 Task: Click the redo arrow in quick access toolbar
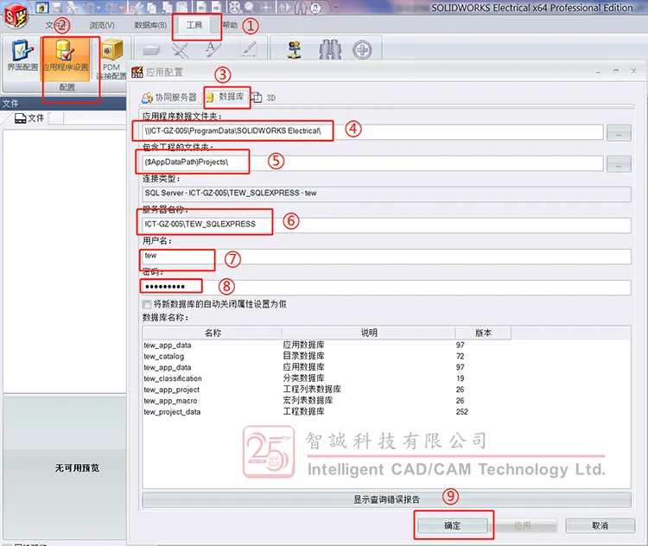pos(111,7)
